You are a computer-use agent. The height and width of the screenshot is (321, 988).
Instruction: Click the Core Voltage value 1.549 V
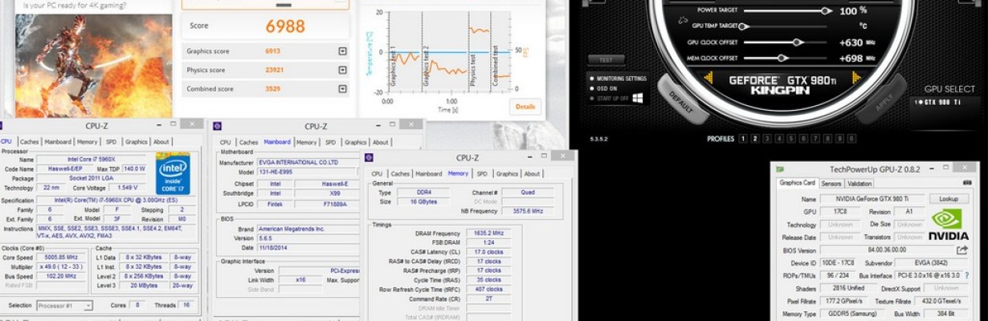pyautogui.click(x=128, y=186)
